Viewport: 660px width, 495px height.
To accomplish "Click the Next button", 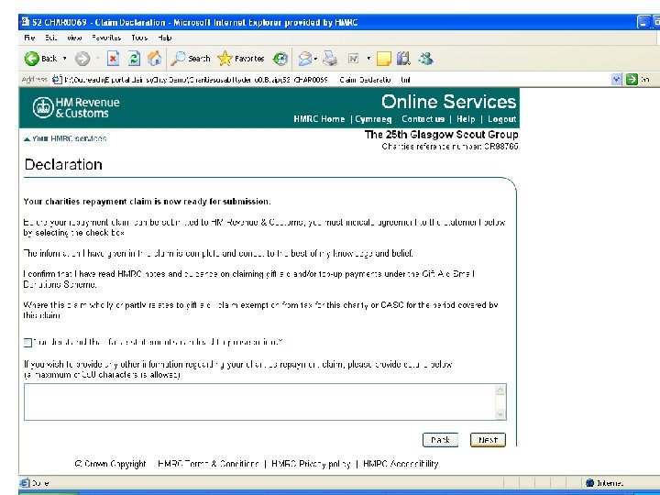I will [x=488, y=440].
